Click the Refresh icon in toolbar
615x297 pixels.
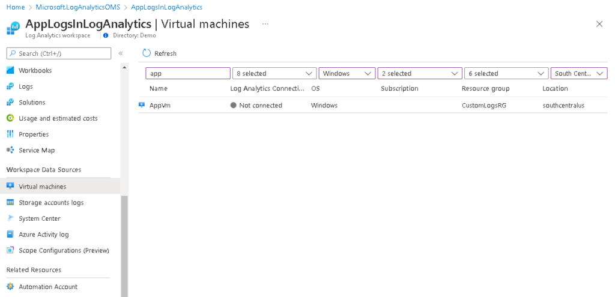coord(147,53)
